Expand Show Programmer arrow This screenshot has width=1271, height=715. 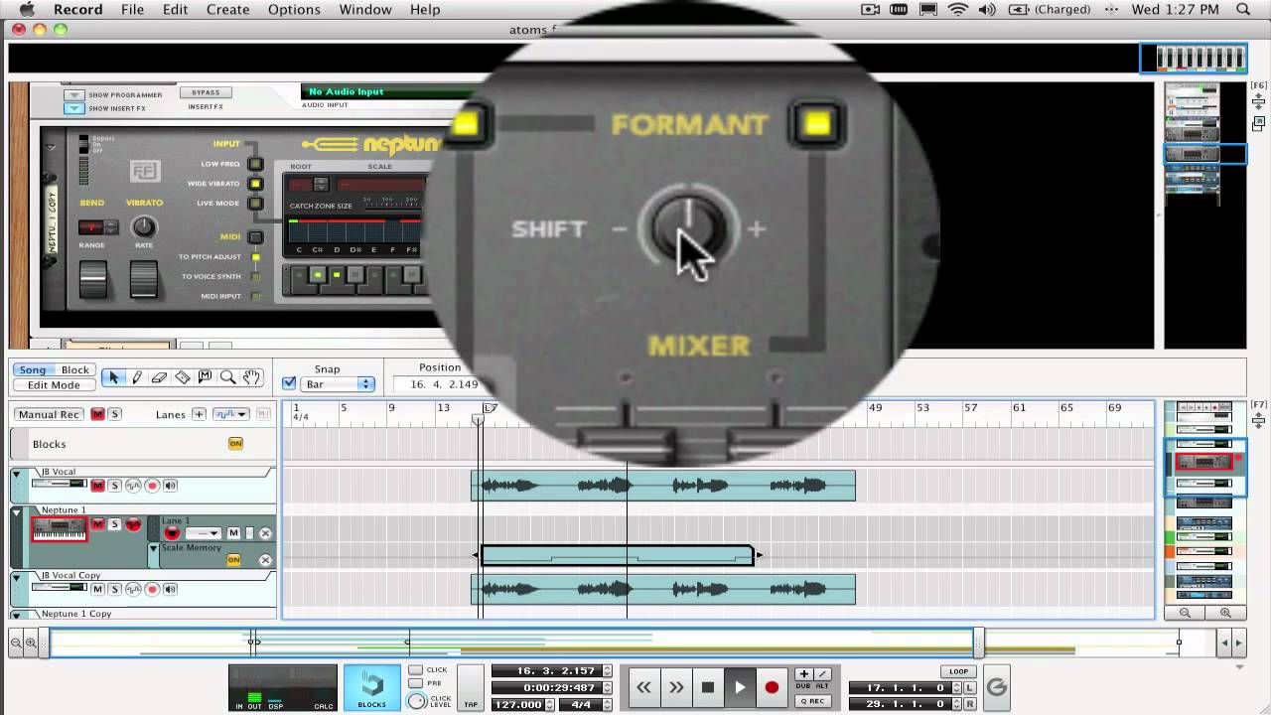coord(73,95)
